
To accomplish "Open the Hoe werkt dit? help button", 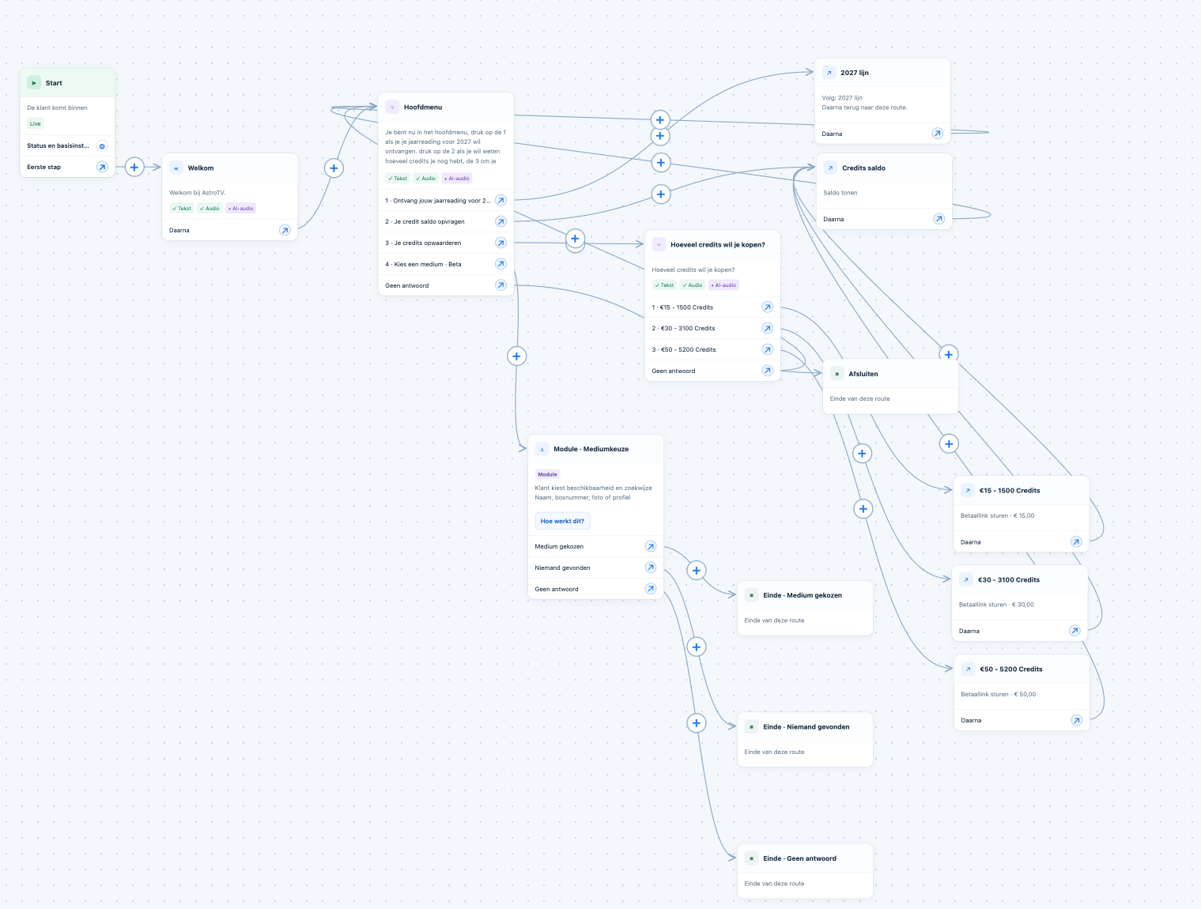I will [562, 521].
